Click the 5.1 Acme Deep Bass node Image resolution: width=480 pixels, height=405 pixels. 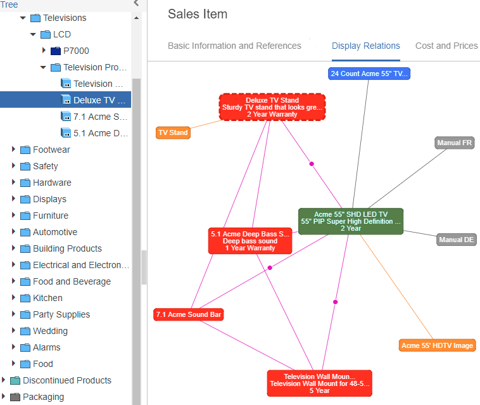point(250,241)
